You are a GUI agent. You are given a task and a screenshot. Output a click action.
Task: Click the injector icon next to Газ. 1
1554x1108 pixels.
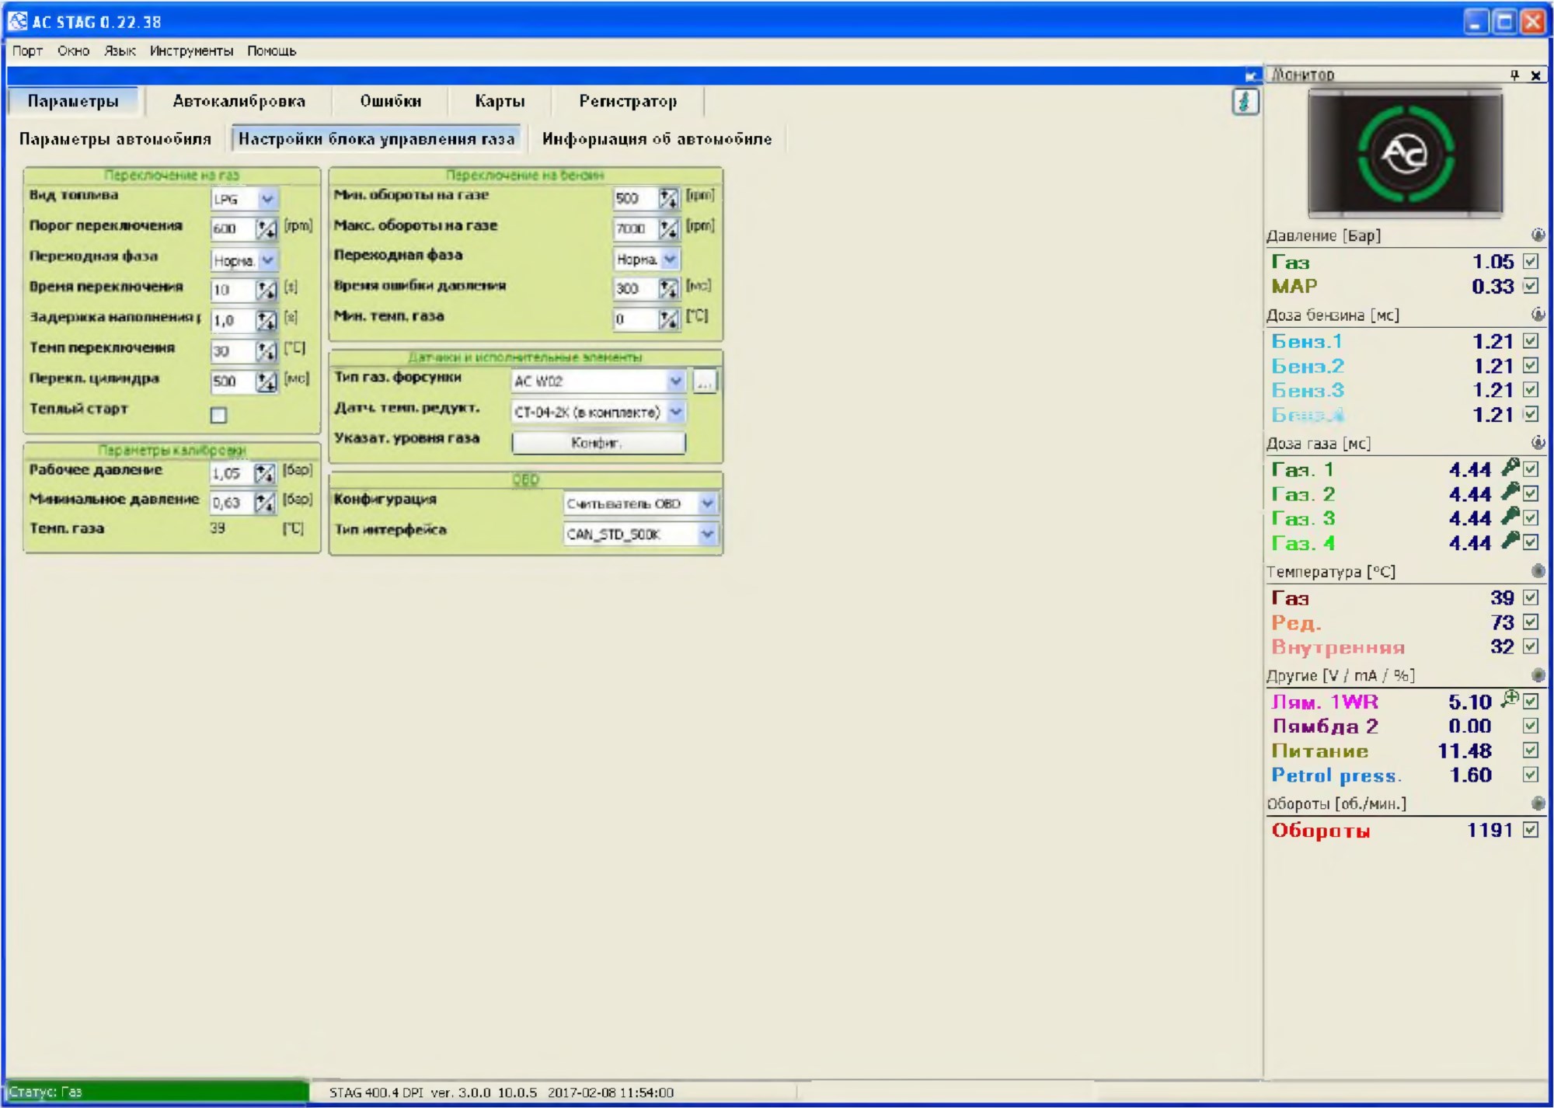point(1510,467)
